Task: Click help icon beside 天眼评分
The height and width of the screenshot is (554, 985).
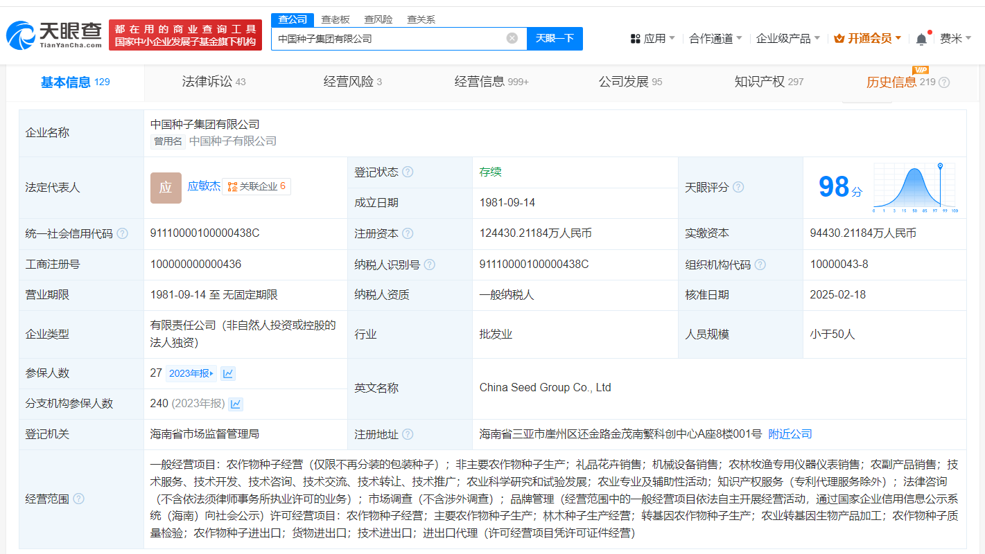Action: click(x=738, y=187)
